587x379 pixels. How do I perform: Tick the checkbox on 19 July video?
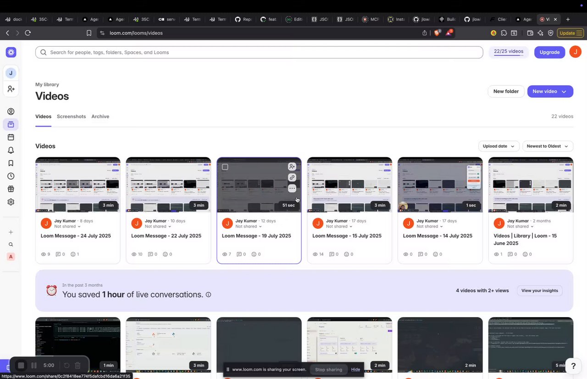click(225, 167)
